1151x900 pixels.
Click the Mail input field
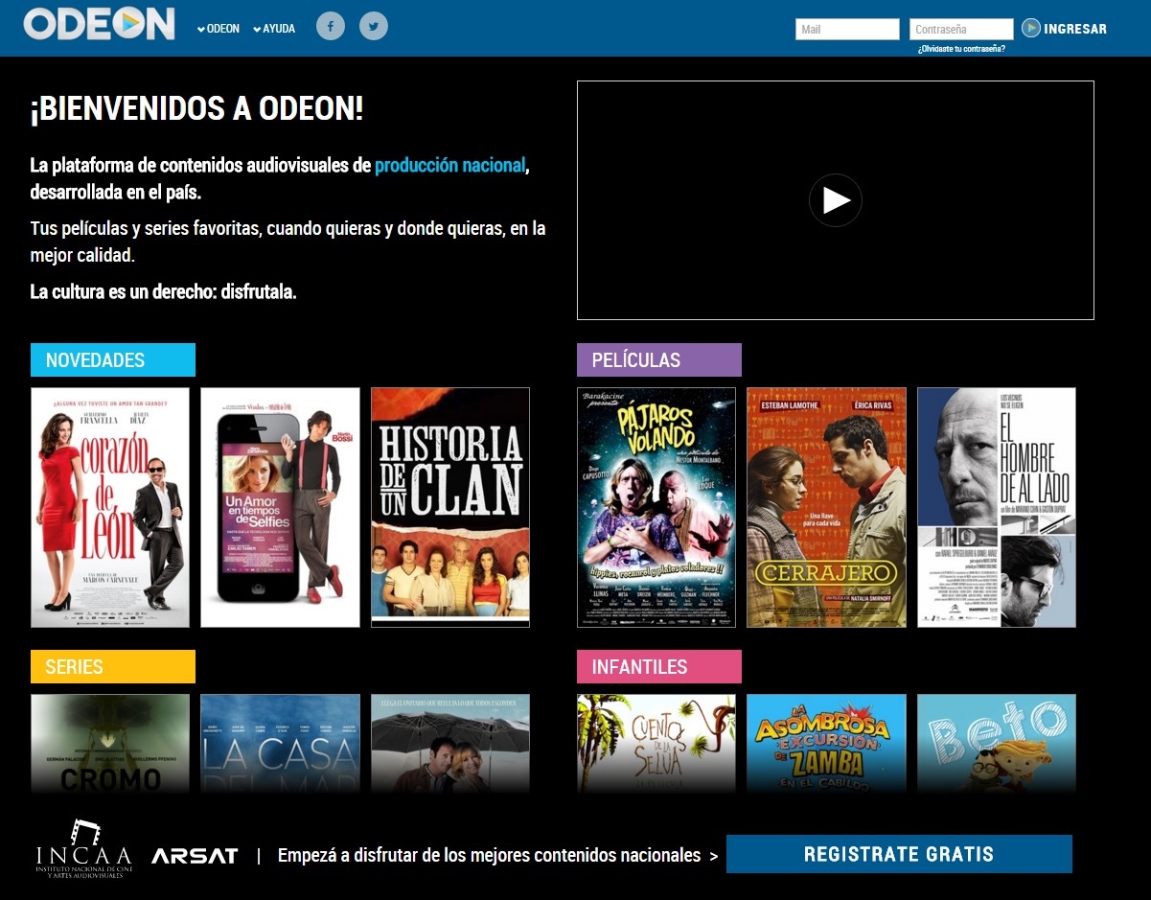coord(847,30)
